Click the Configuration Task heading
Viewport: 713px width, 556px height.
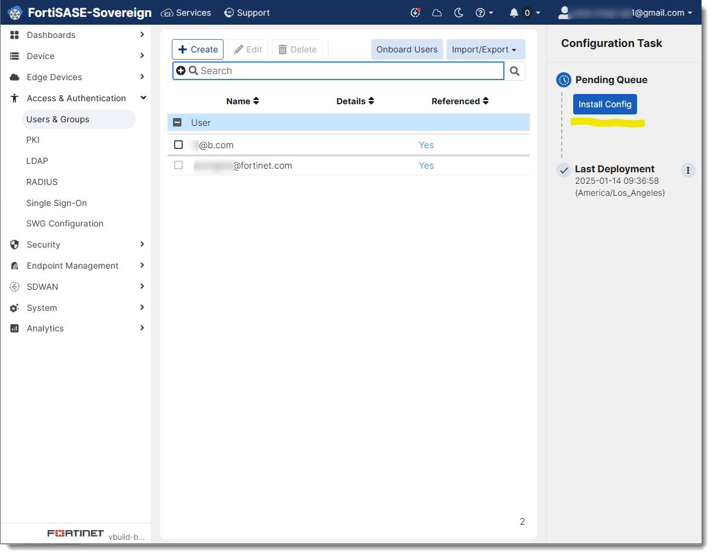611,43
